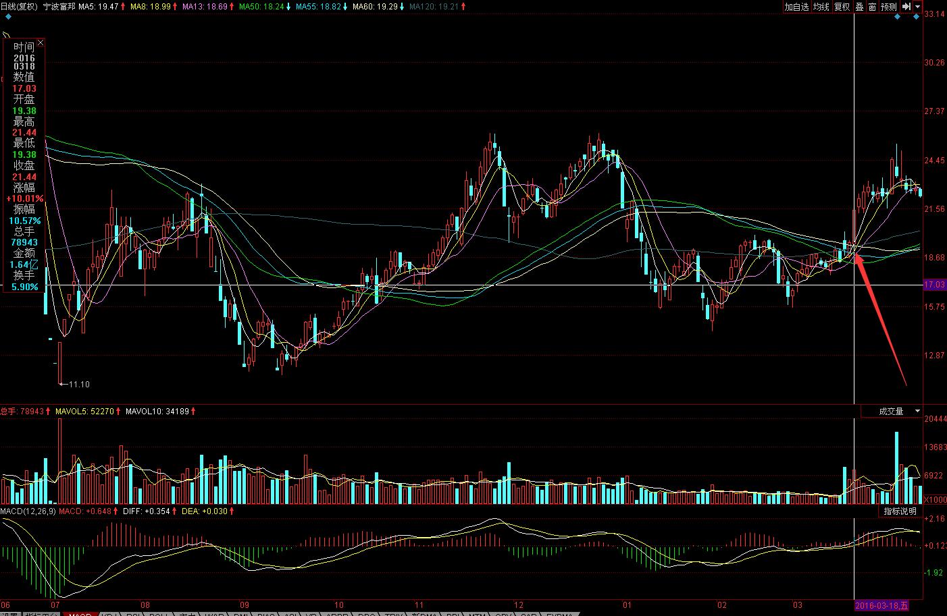Click the 叠 overlay chart icon
The width and height of the screenshot is (947, 616).
859,7
